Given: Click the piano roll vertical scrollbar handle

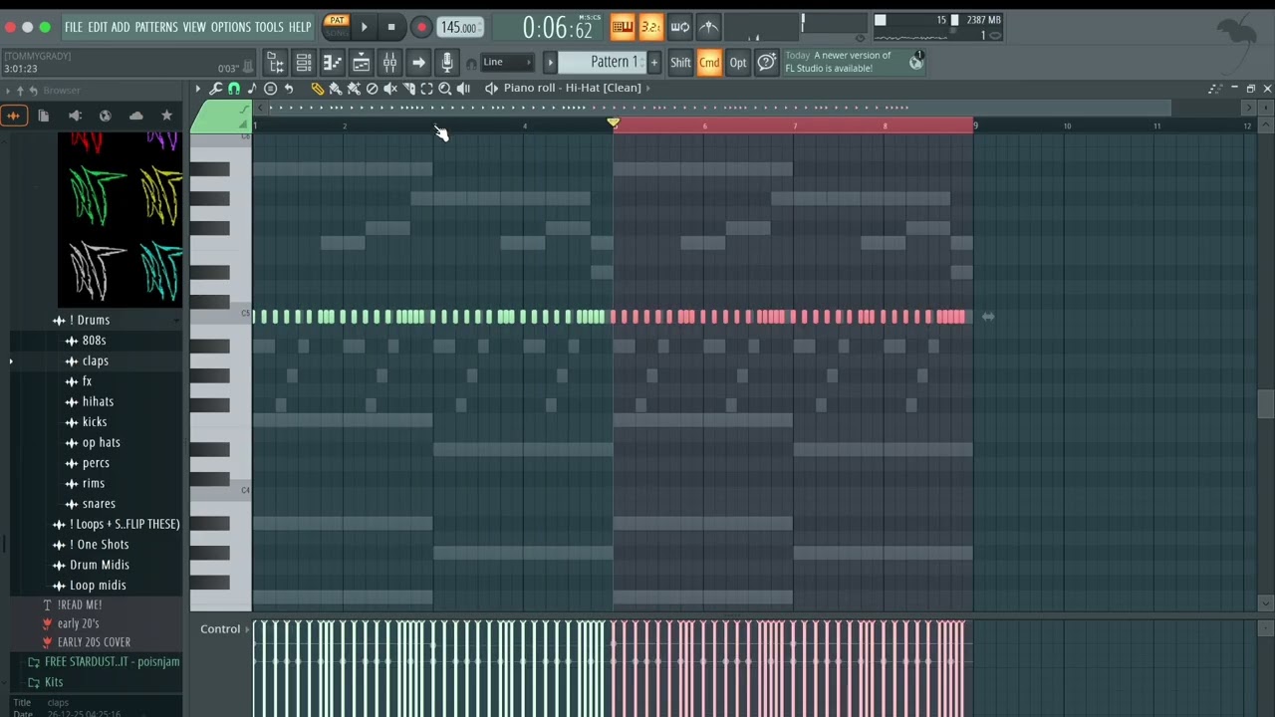Looking at the screenshot, I should pyautogui.click(x=1265, y=403).
